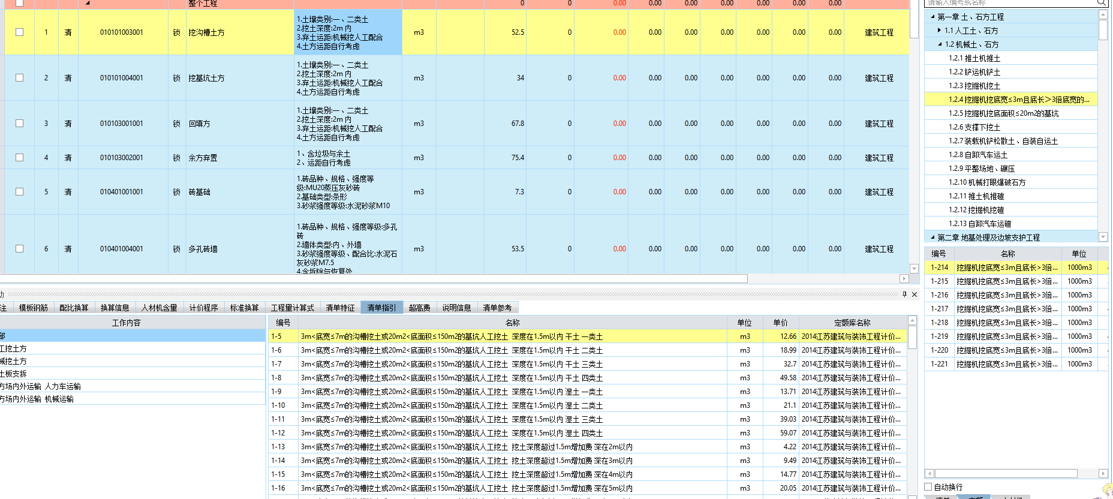Select guide row 1-16 深在5m以内
Image resolution: width=1113 pixels, height=499 pixels.
[x=587, y=488]
